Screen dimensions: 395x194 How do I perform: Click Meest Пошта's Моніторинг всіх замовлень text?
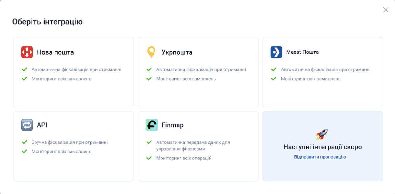[310, 79]
